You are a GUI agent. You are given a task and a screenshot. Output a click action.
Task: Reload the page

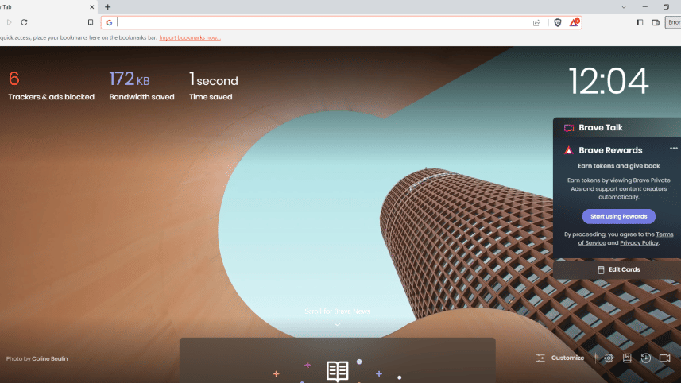click(x=25, y=22)
